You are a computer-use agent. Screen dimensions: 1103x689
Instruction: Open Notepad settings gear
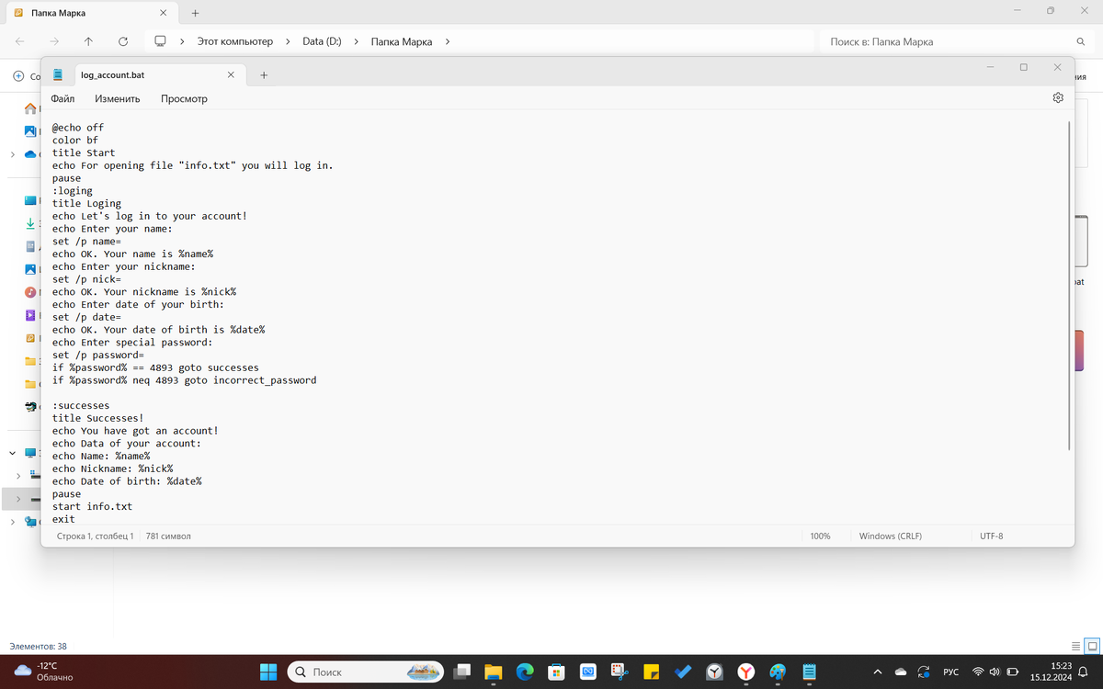coord(1058,97)
